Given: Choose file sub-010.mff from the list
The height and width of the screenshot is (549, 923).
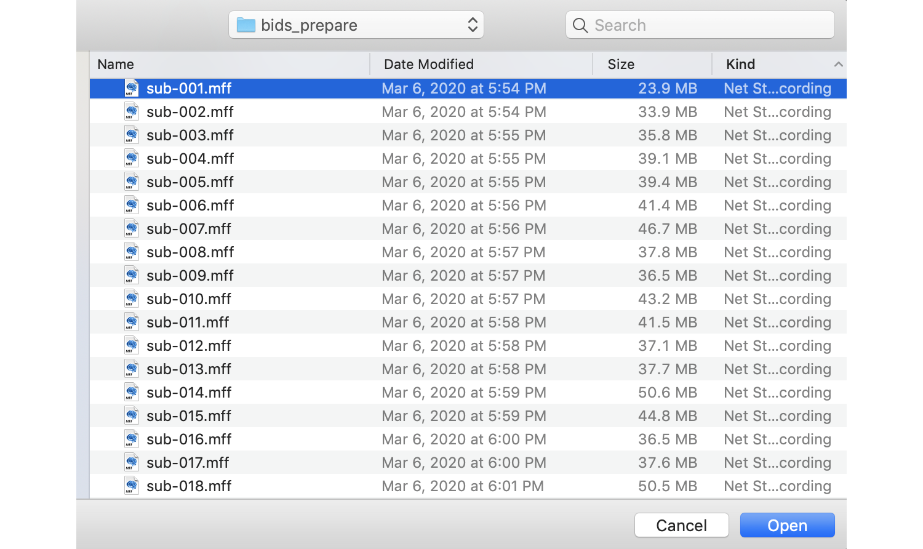Looking at the screenshot, I should tap(189, 299).
